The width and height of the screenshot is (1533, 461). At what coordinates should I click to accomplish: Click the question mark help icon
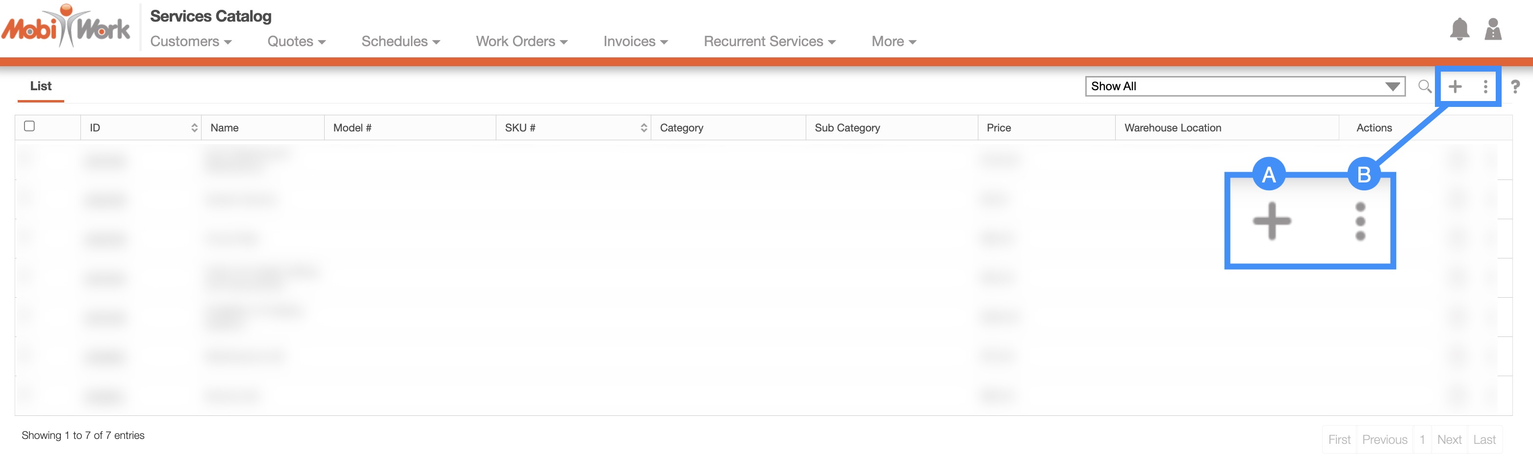[1515, 87]
